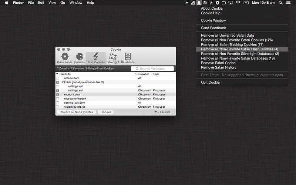Click the battery charging status icon
Image resolution: width=296 pixels, height=185 pixels.
(246, 3)
